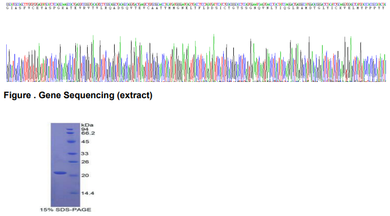
Task: Click the 26 kDa marker band on the gel
Action: (74, 162)
